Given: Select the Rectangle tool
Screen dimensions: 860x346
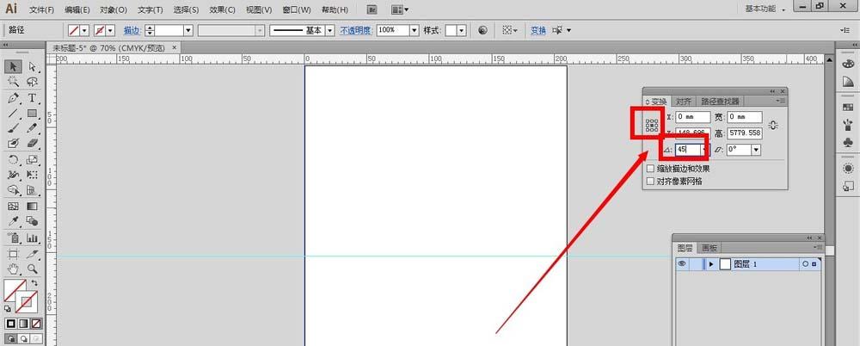Looking at the screenshot, I should point(33,114).
